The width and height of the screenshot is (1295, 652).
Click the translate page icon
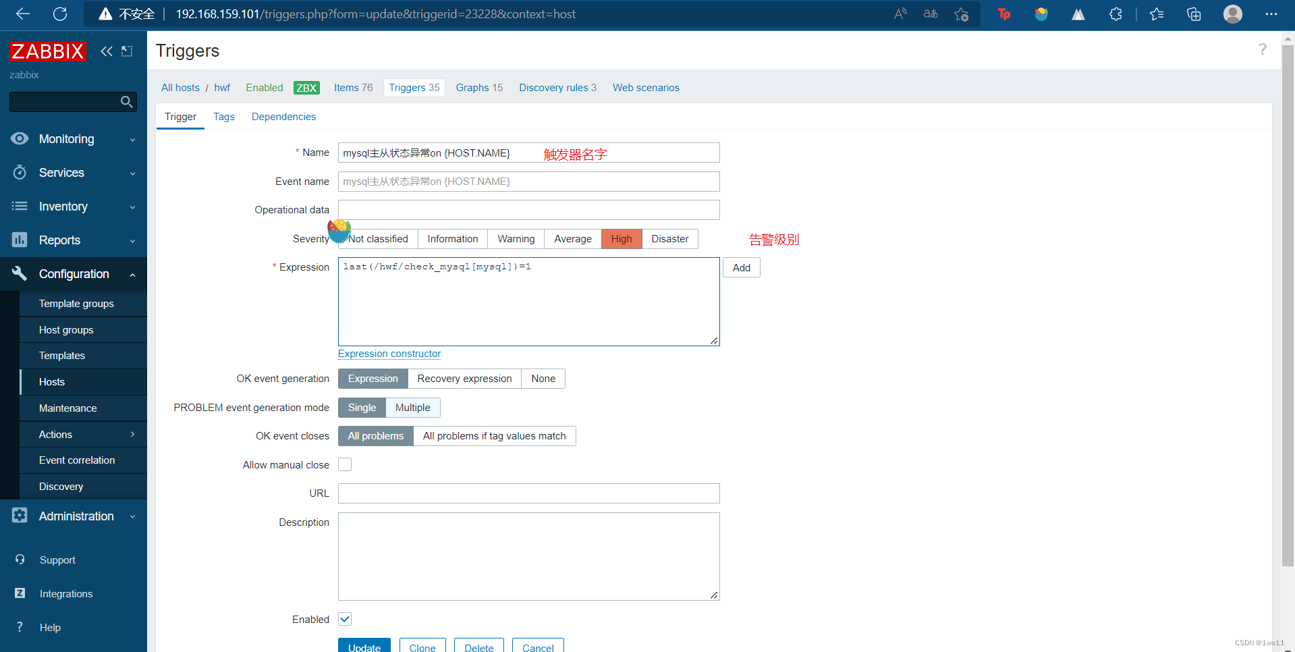(x=931, y=14)
